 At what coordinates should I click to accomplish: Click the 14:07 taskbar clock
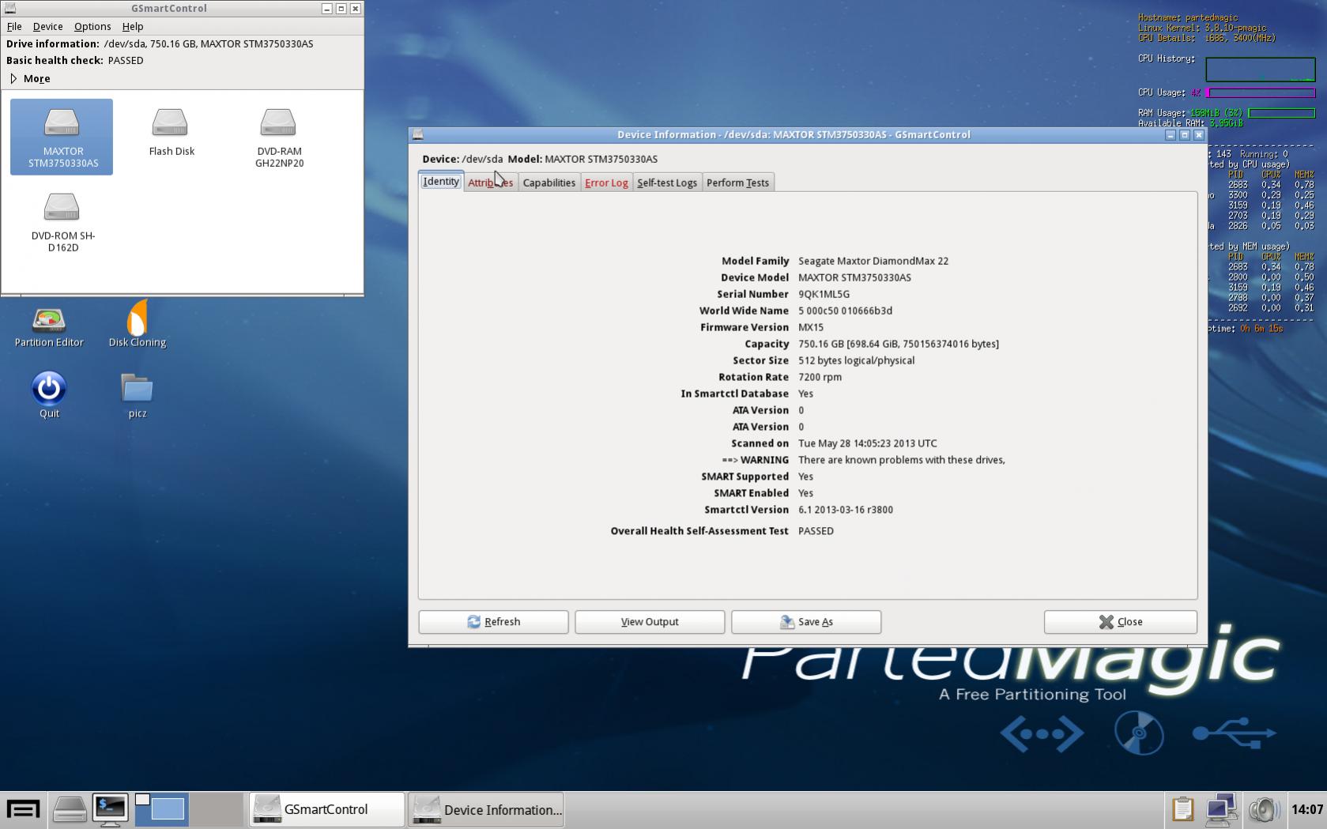(x=1306, y=809)
